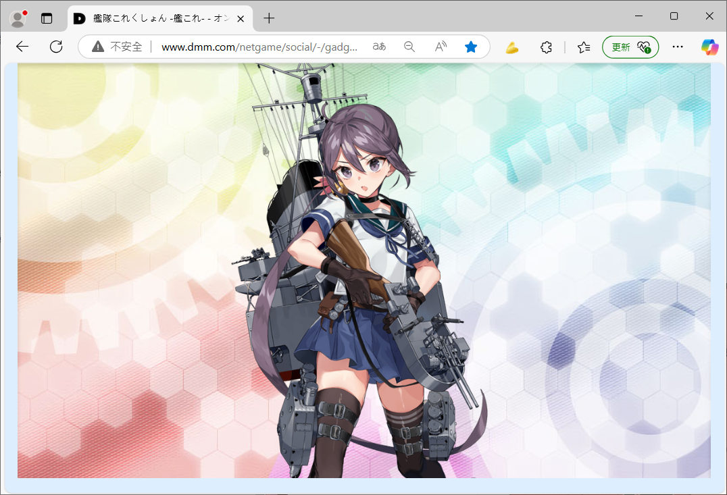
Task: Minimize the browser window
Action: [639, 16]
